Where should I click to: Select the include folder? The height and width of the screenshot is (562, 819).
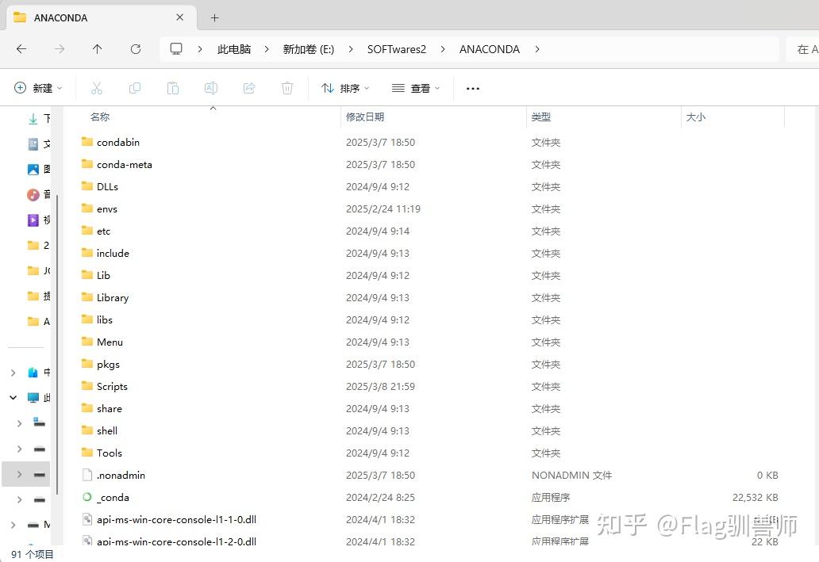pyautogui.click(x=113, y=253)
